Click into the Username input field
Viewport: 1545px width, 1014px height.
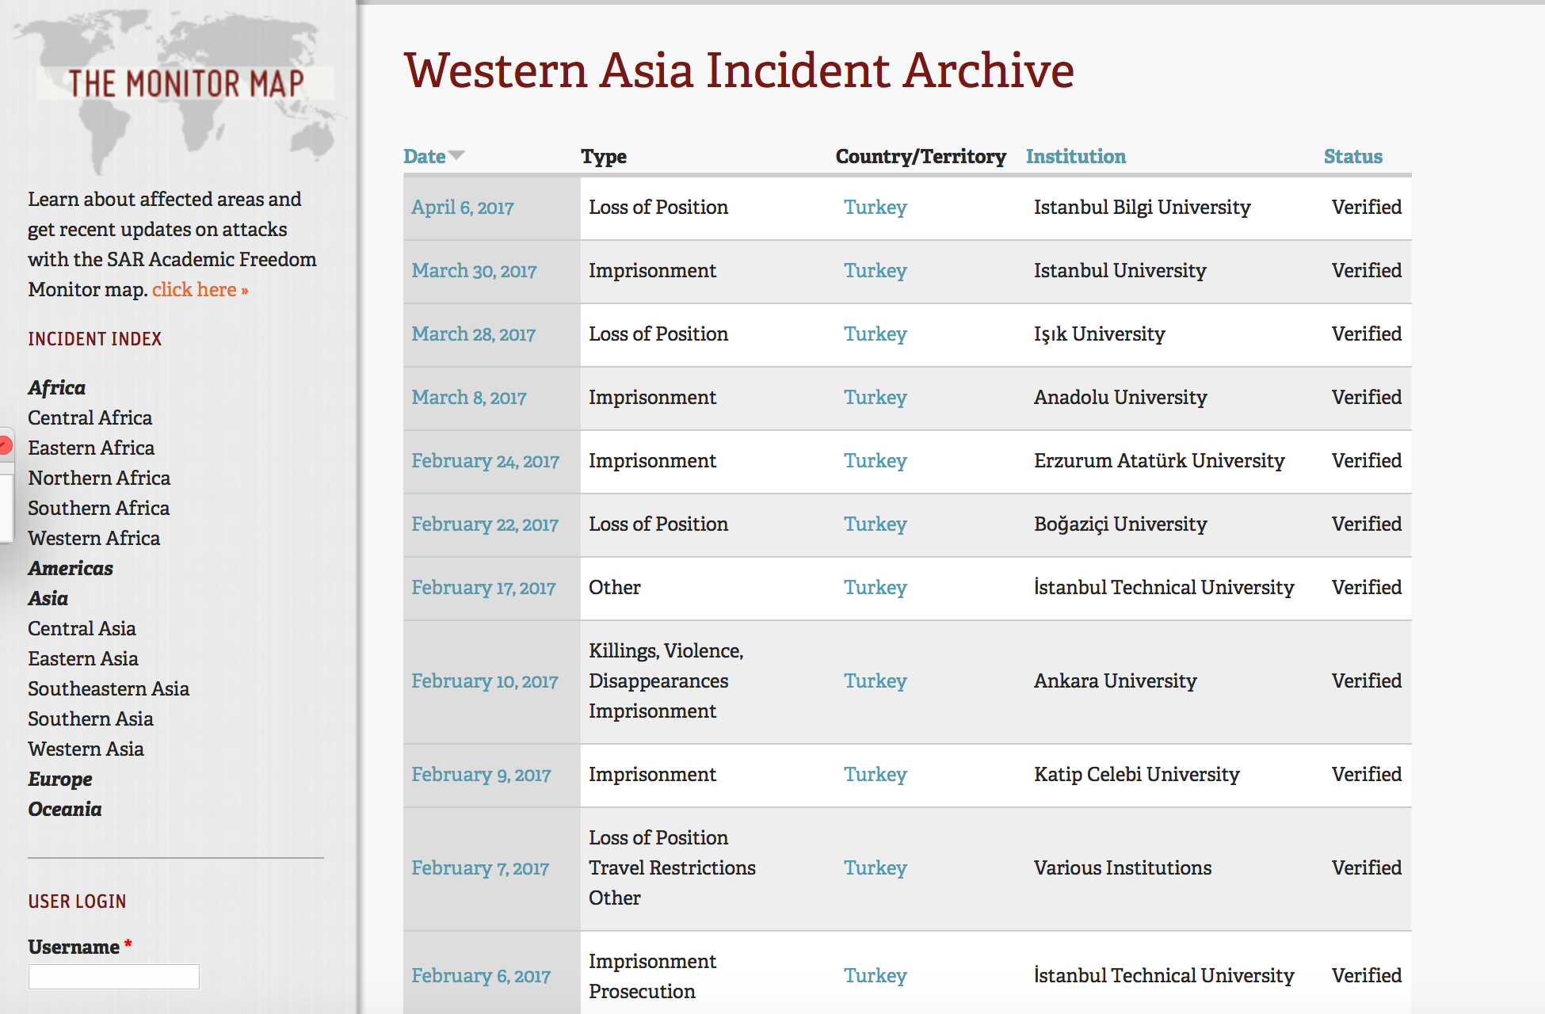click(x=114, y=977)
